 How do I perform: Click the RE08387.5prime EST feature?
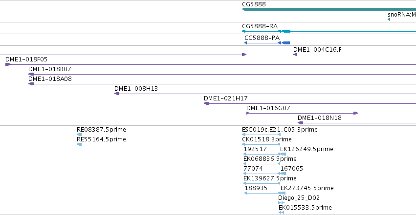(x=79, y=135)
